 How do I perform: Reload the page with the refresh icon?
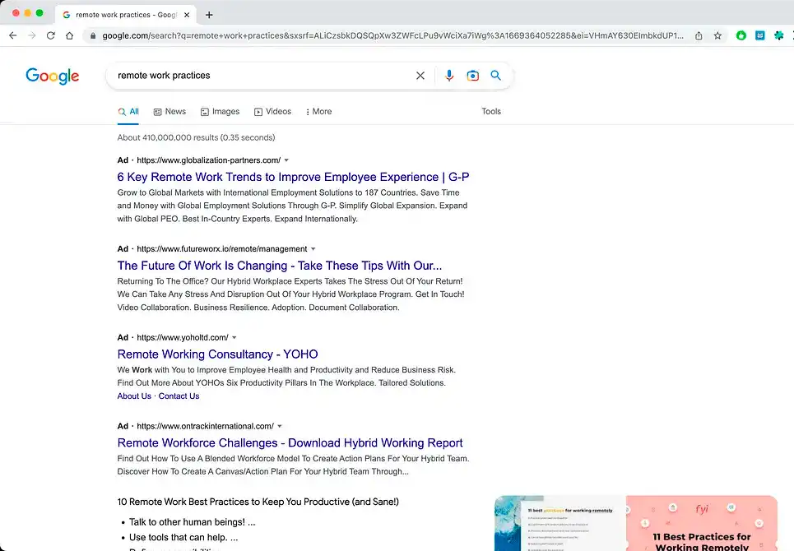(x=51, y=35)
